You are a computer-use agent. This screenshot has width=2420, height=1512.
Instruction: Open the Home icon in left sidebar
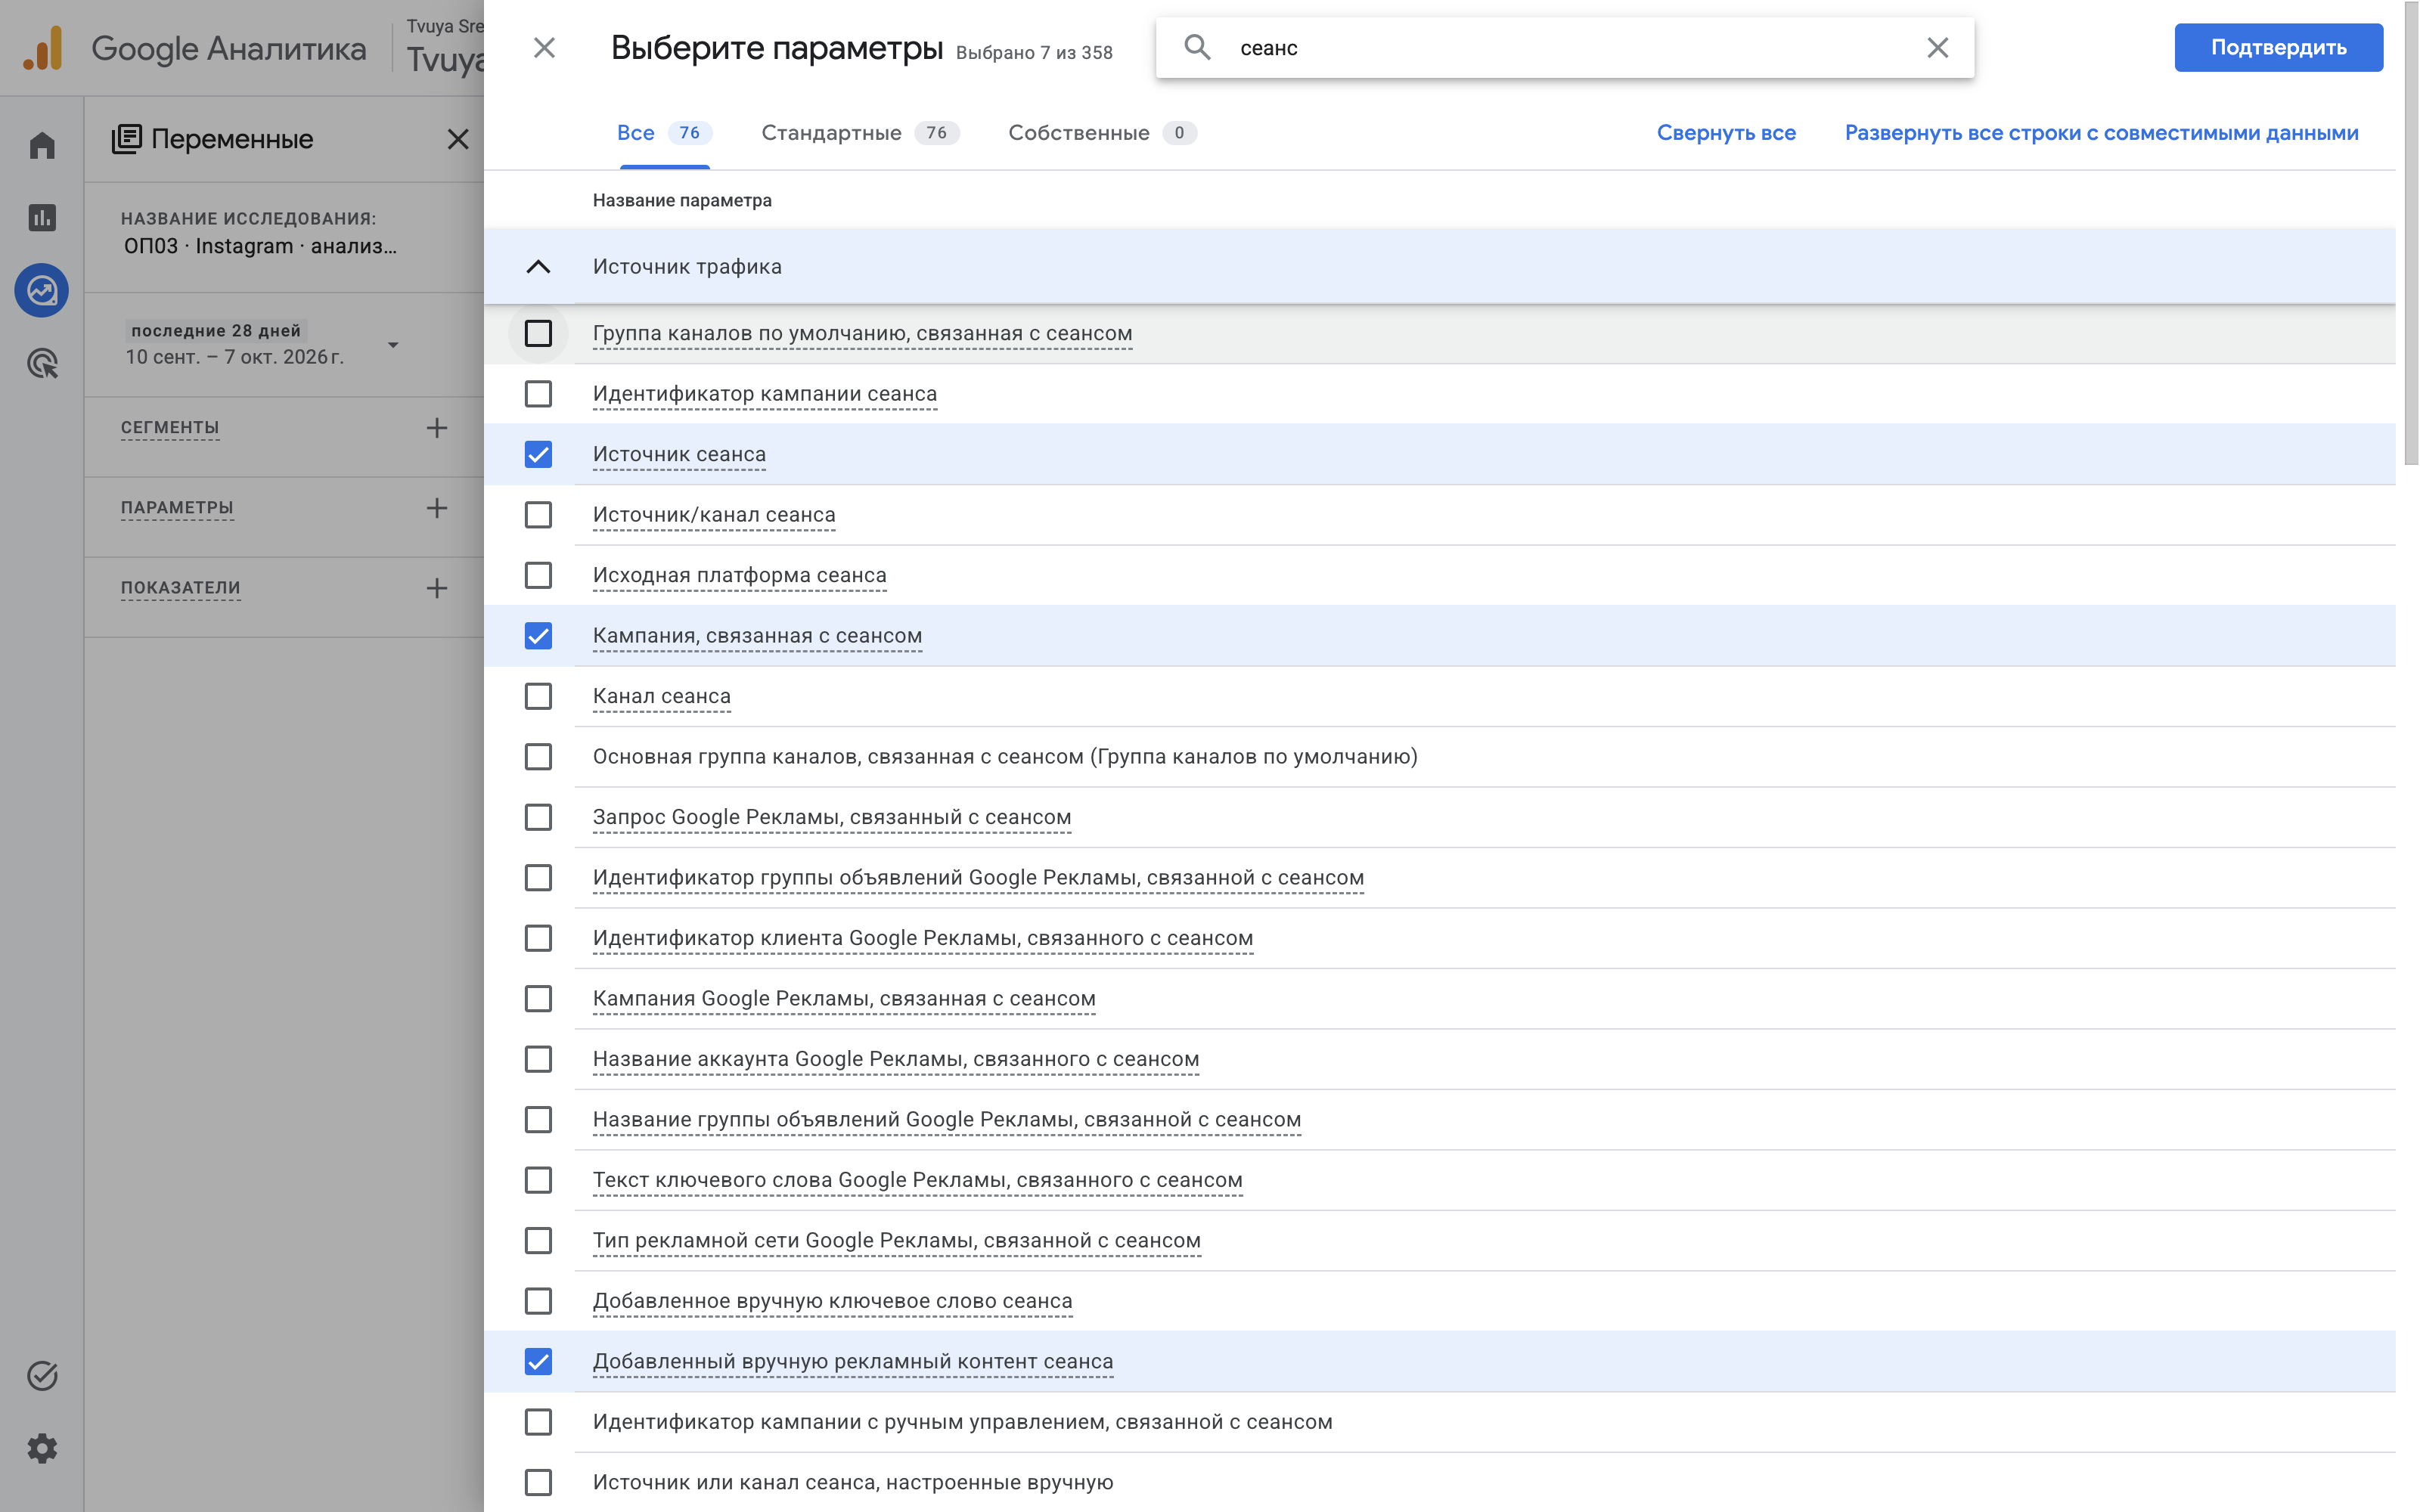(42, 145)
